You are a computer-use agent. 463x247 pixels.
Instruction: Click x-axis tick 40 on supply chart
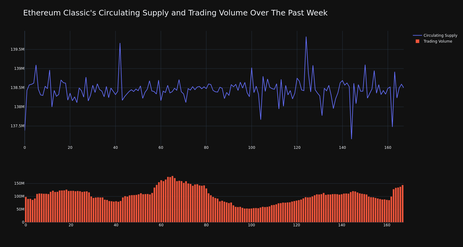click(x=115, y=148)
